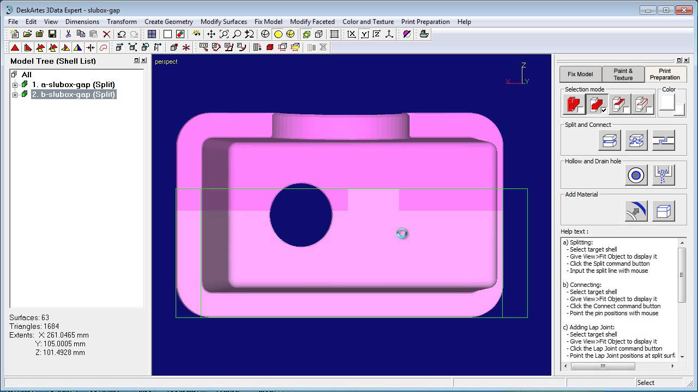Expand the 1. a-slubox-gap tree node
The width and height of the screenshot is (698, 392).
[x=15, y=85]
